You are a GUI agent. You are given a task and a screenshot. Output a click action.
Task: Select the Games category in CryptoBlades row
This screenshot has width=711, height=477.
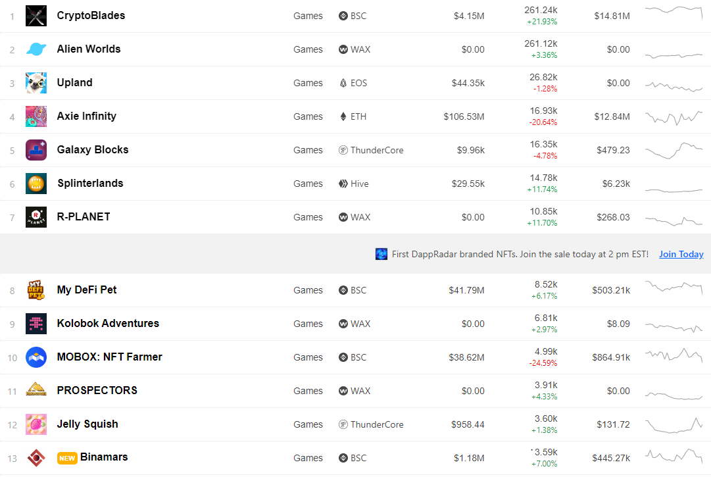click(308, 16)
